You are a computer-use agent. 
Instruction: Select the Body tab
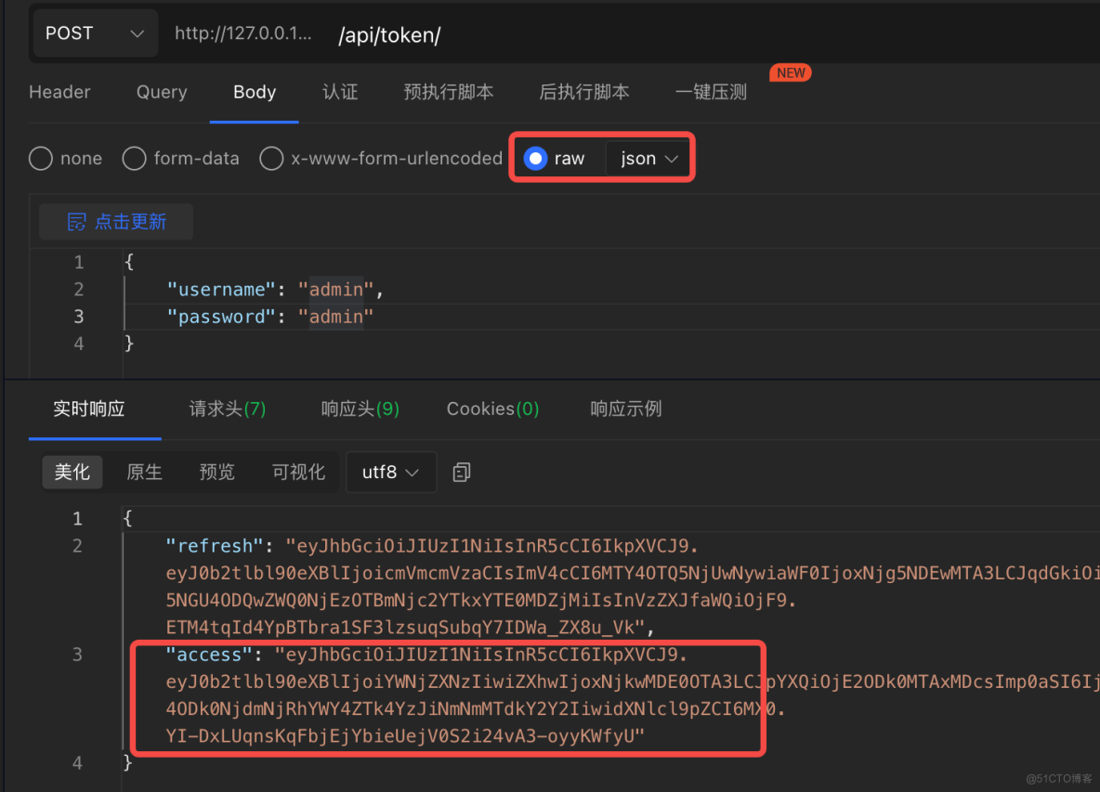[255, 92]
